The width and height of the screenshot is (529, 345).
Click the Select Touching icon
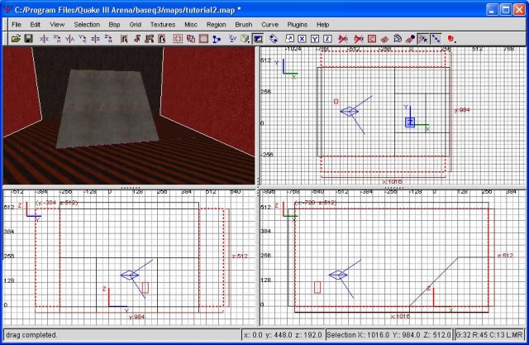(136, 39)
